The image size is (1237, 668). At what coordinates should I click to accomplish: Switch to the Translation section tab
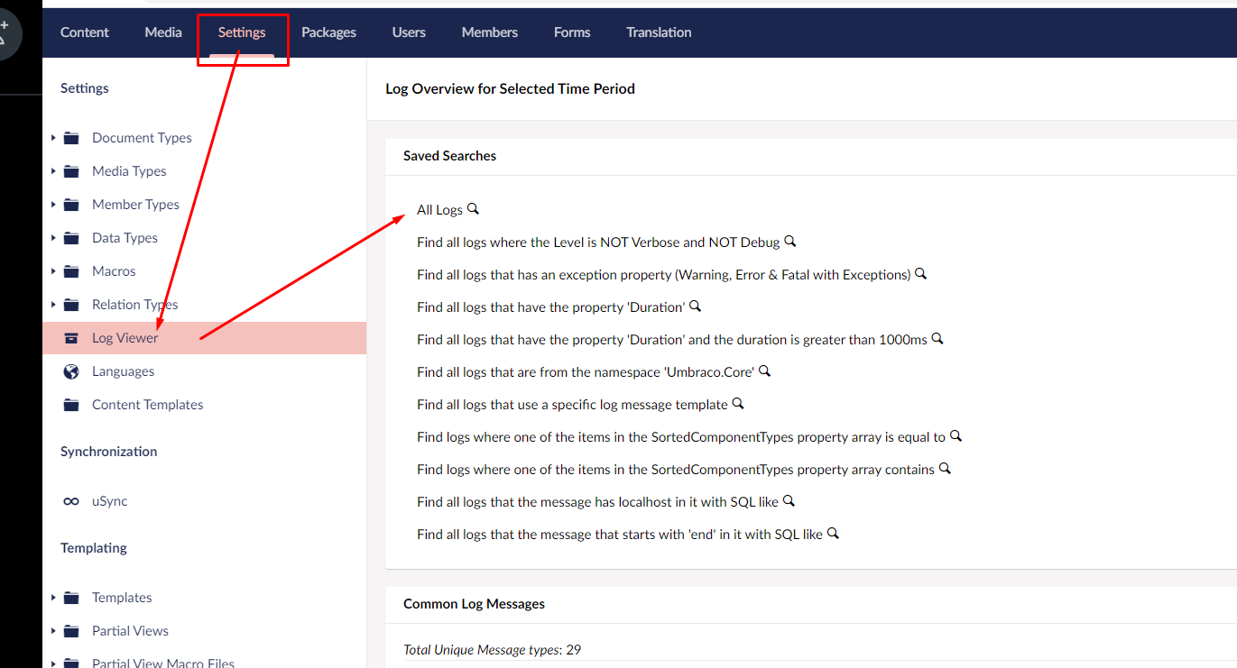[659, 32]
